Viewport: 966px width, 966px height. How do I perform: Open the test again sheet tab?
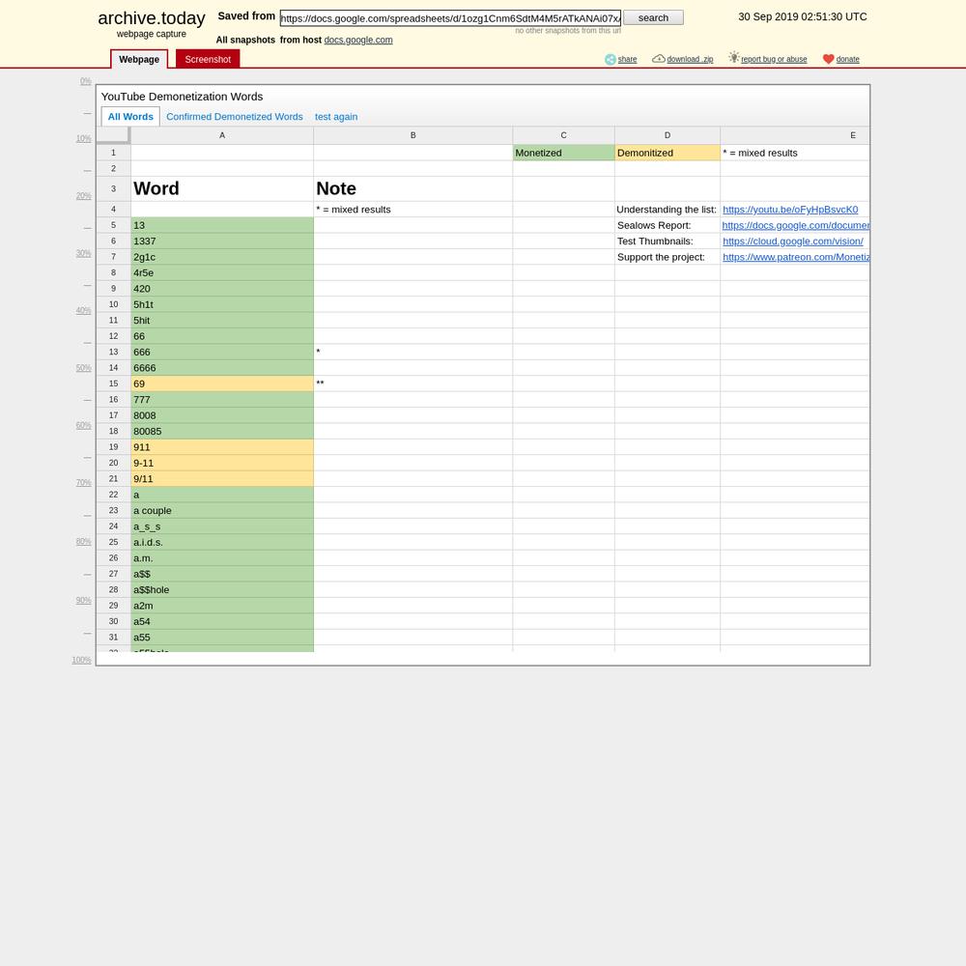point(336,117)
